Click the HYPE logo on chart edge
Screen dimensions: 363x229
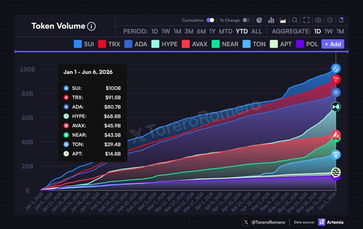336,107
